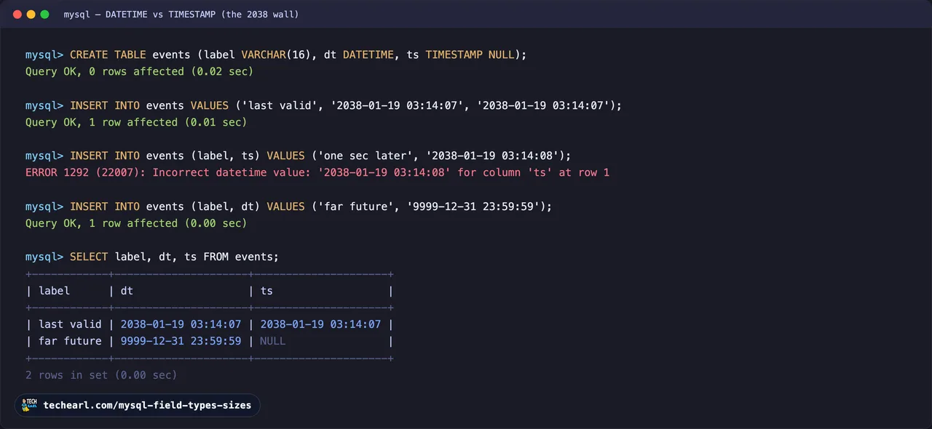Click the 'last valid' cell in results table
Screen dimensions: 932x429
tap(70, 324)
